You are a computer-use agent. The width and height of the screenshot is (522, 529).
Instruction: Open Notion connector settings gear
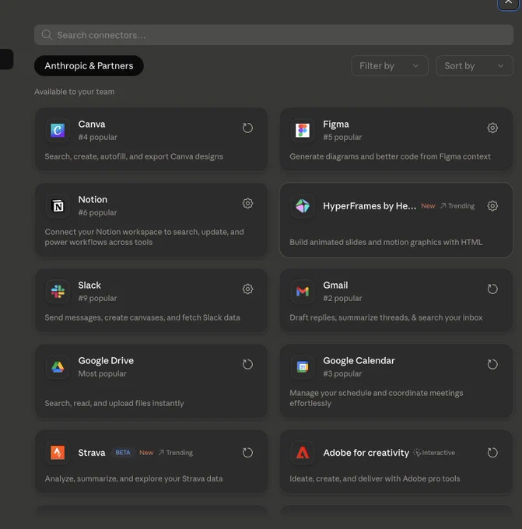coord(247,203)
